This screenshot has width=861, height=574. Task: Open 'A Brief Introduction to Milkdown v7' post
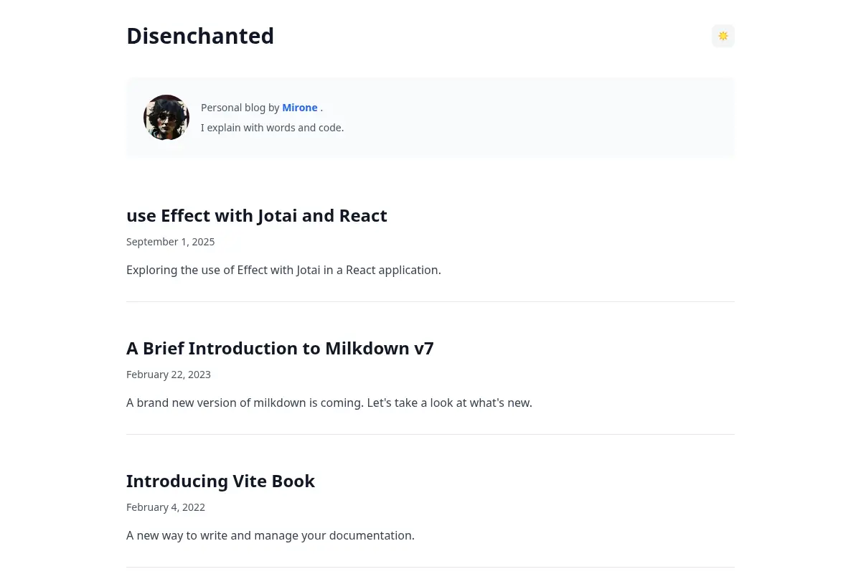click(280, 349)
